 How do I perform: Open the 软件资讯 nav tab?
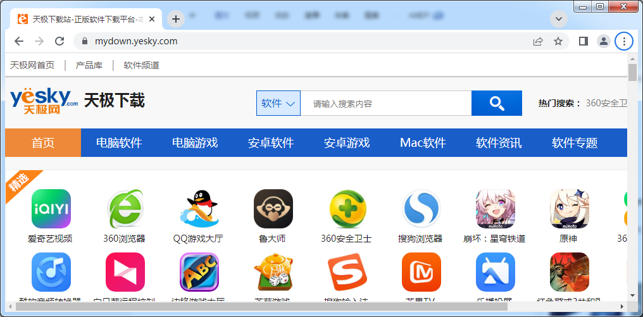coord(499,143)
